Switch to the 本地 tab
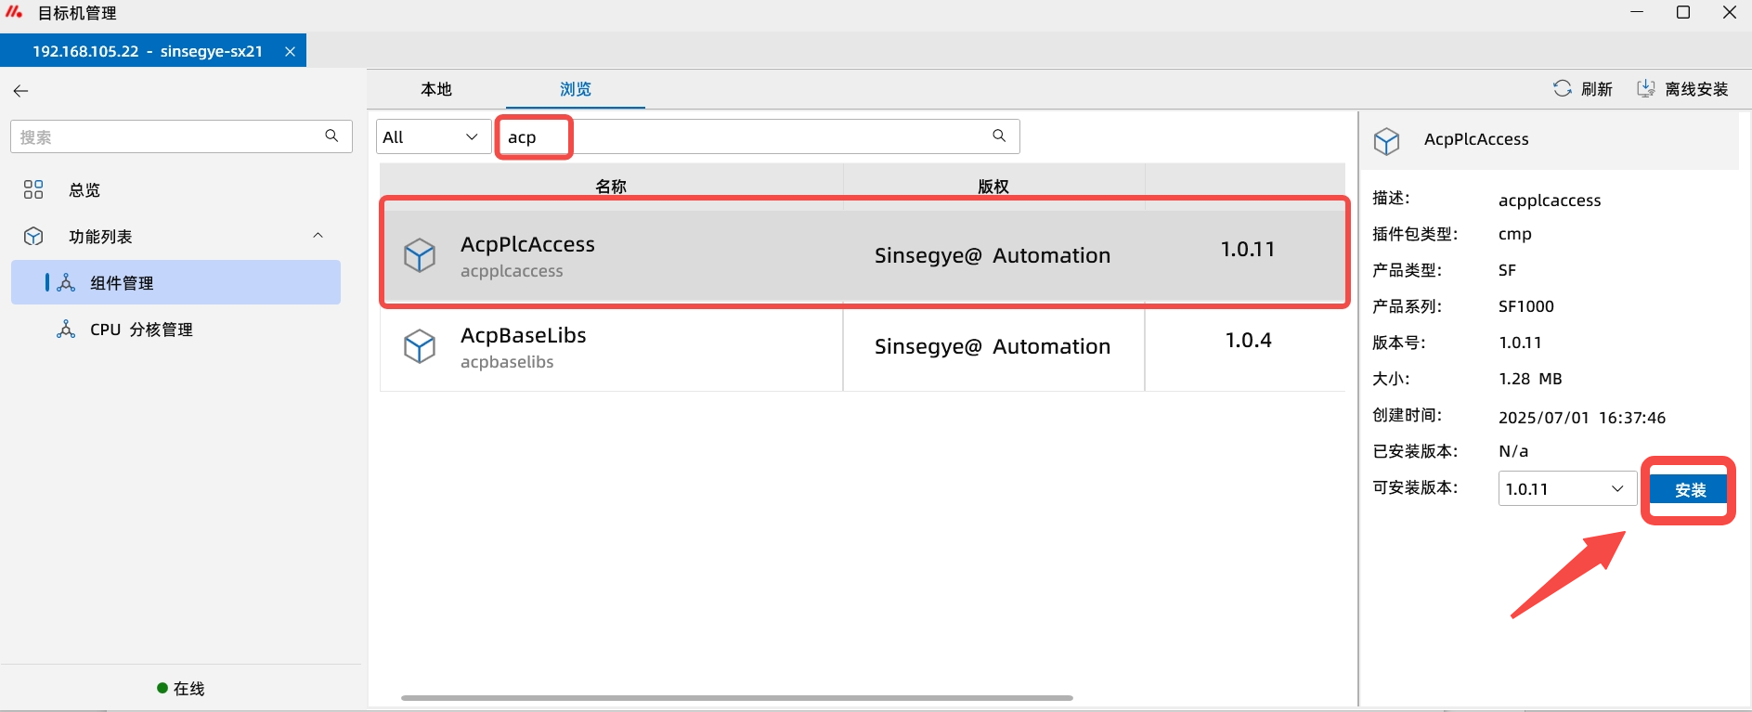This screenshot has height=712, width=1752. pos(435,89)
